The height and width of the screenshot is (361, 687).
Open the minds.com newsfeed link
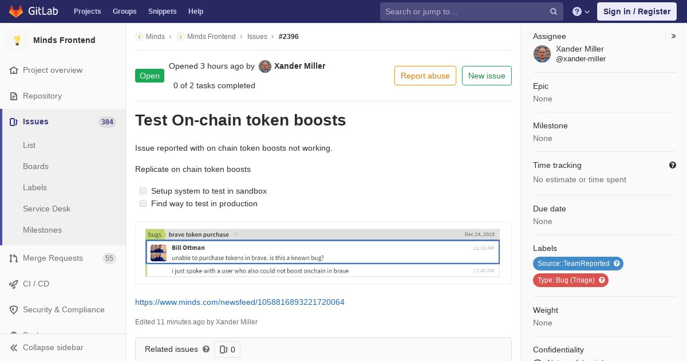pyautogui.click(x=240, y=302)
